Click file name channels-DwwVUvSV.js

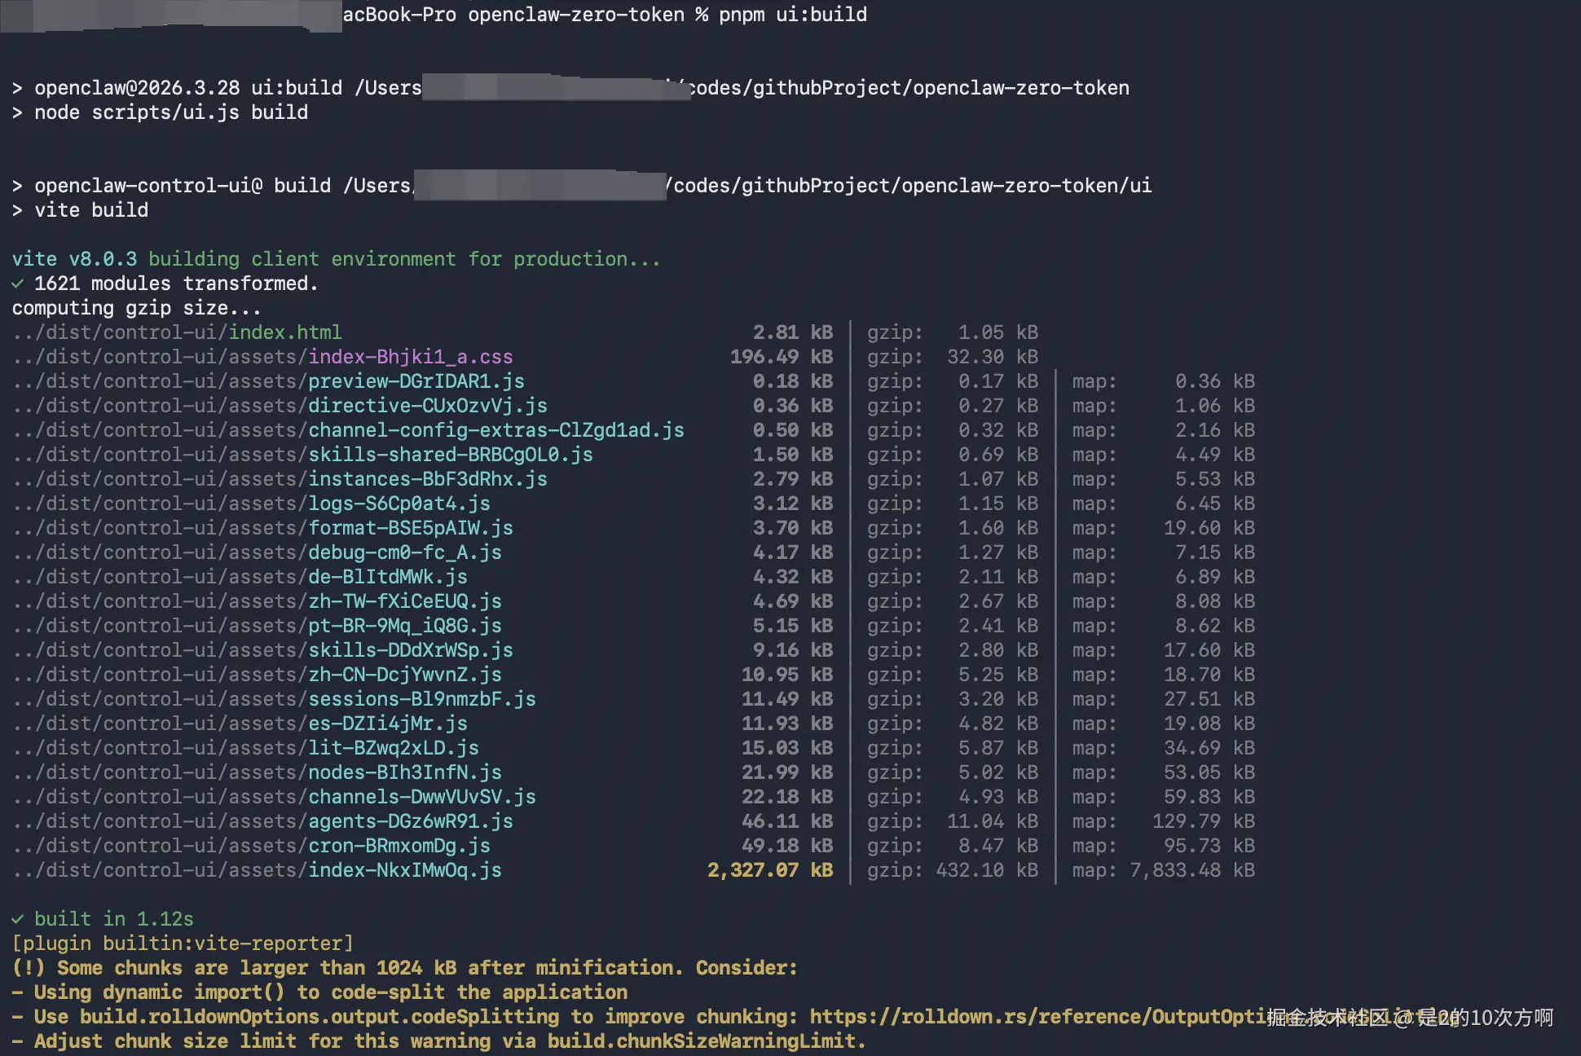click(x=422, y=797)
